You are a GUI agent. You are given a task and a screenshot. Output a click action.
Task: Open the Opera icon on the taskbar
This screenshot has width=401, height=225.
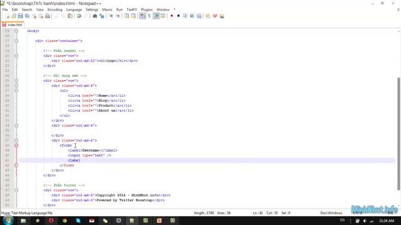51,221
